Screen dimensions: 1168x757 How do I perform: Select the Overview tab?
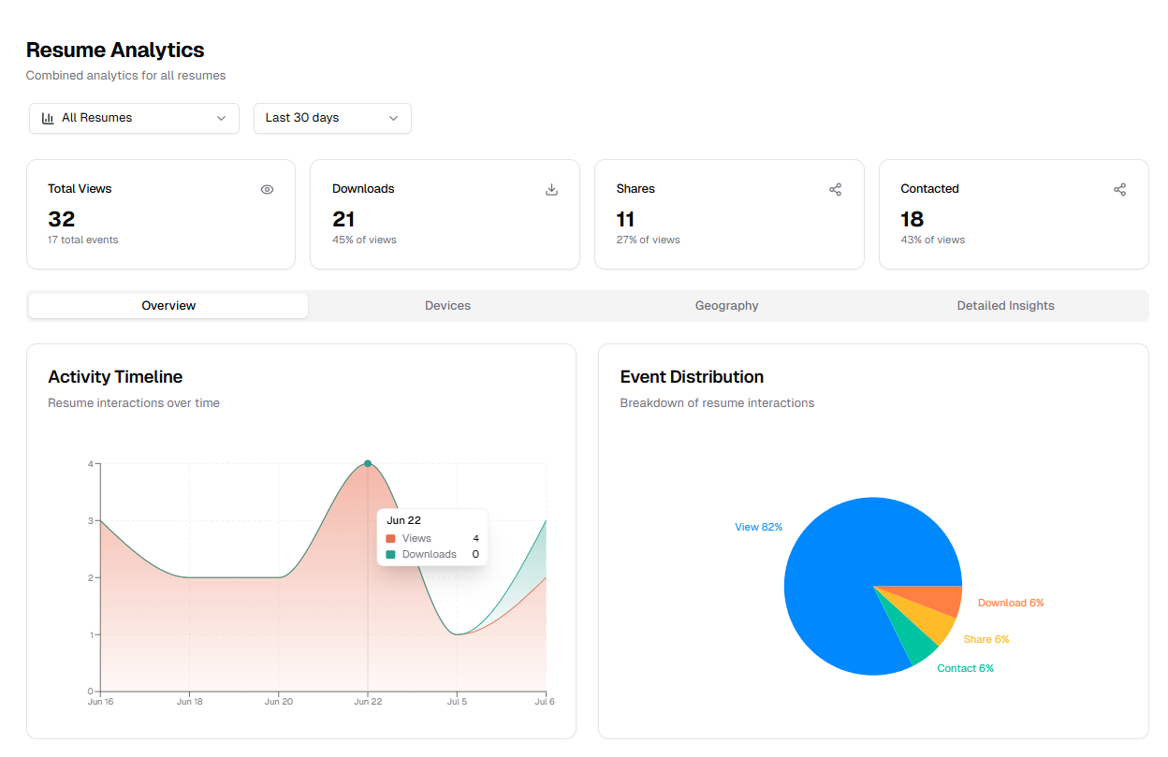[168, 306]
